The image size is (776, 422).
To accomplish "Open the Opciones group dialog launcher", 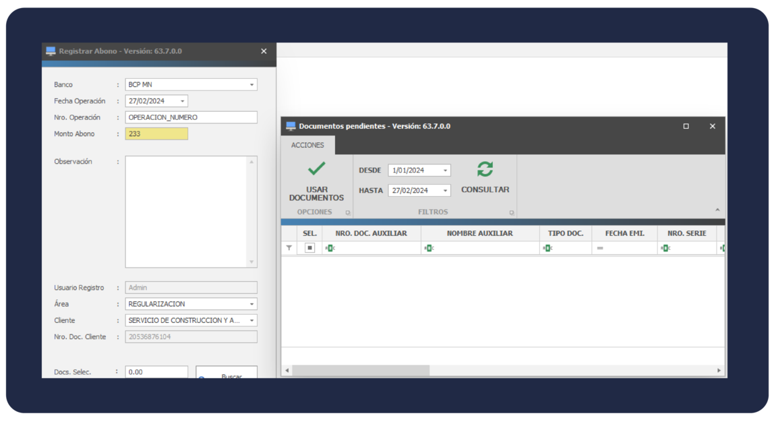I will [x=348, y=212].
